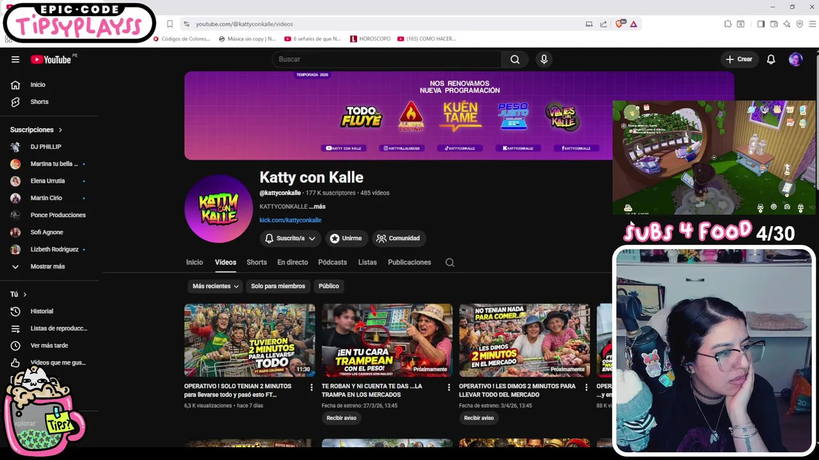The width and height of the screenshot is (819, 460).
Task: Select the Solo para miembros filter chip
Action: tap(278, 286)
